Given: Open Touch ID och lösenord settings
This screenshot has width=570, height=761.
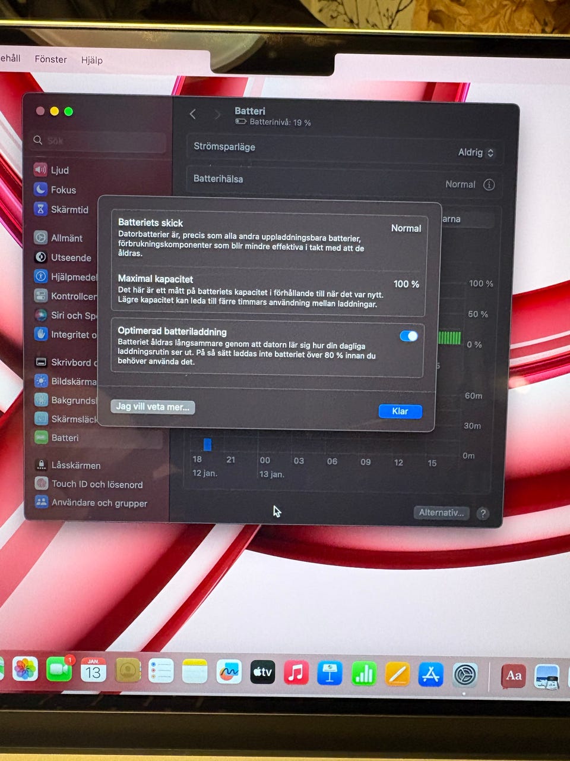Looking at the screenshot, I should coord(96,484).
